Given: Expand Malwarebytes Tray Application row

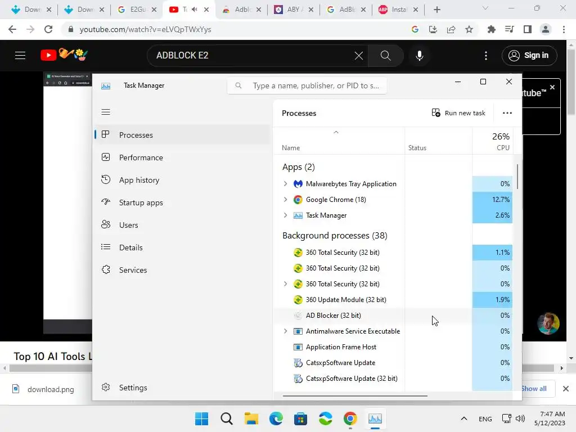Looking at the screenshot, I should click(x=285, y=184).
